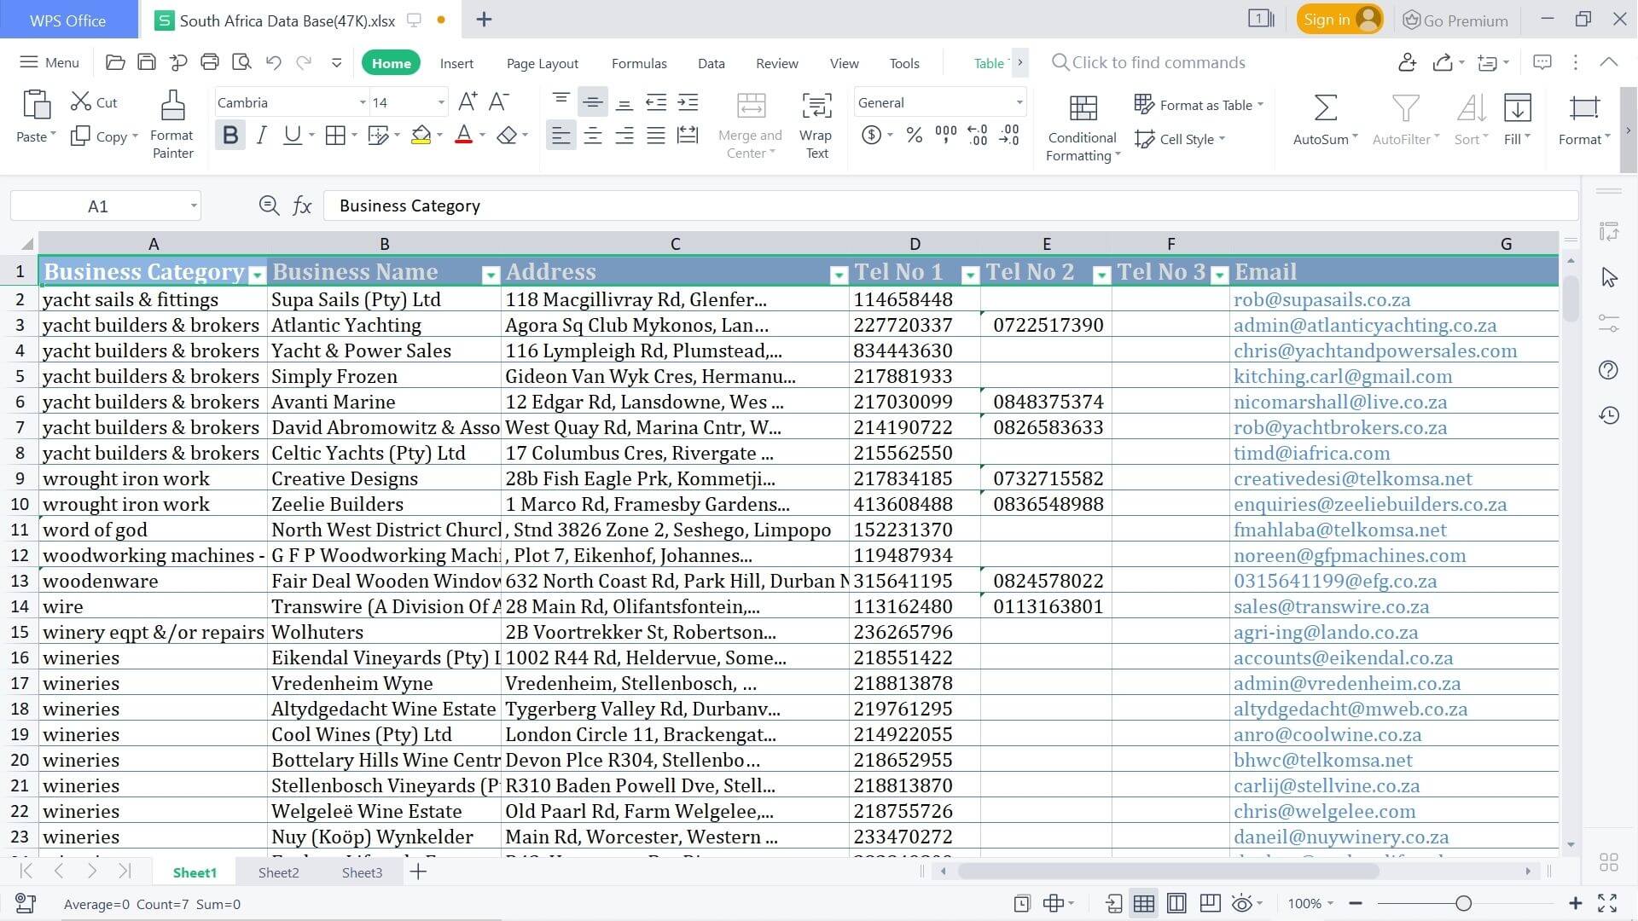Open the Formulas ribbon tab
The width and height of the screenshot is (1638, 921).
639,63
